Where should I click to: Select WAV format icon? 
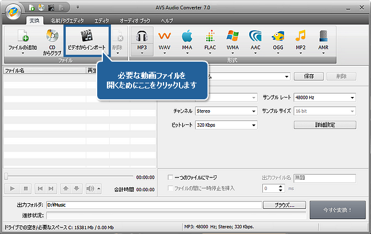[165, 36]
